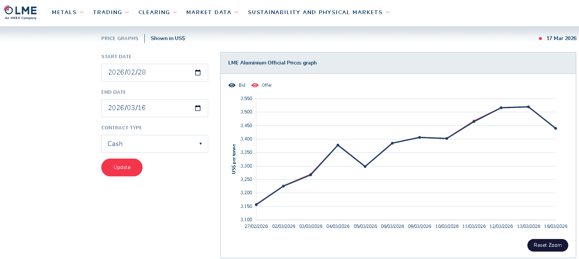The image size is (579, 259).
Task: Click the 05/03/2026 dip data point
Action: pyautogui.click(x=365, y=166)
